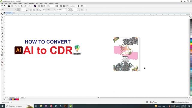192x108 pixels.
Task: Toggle the document grid
Action: click(x=64, y=6)
